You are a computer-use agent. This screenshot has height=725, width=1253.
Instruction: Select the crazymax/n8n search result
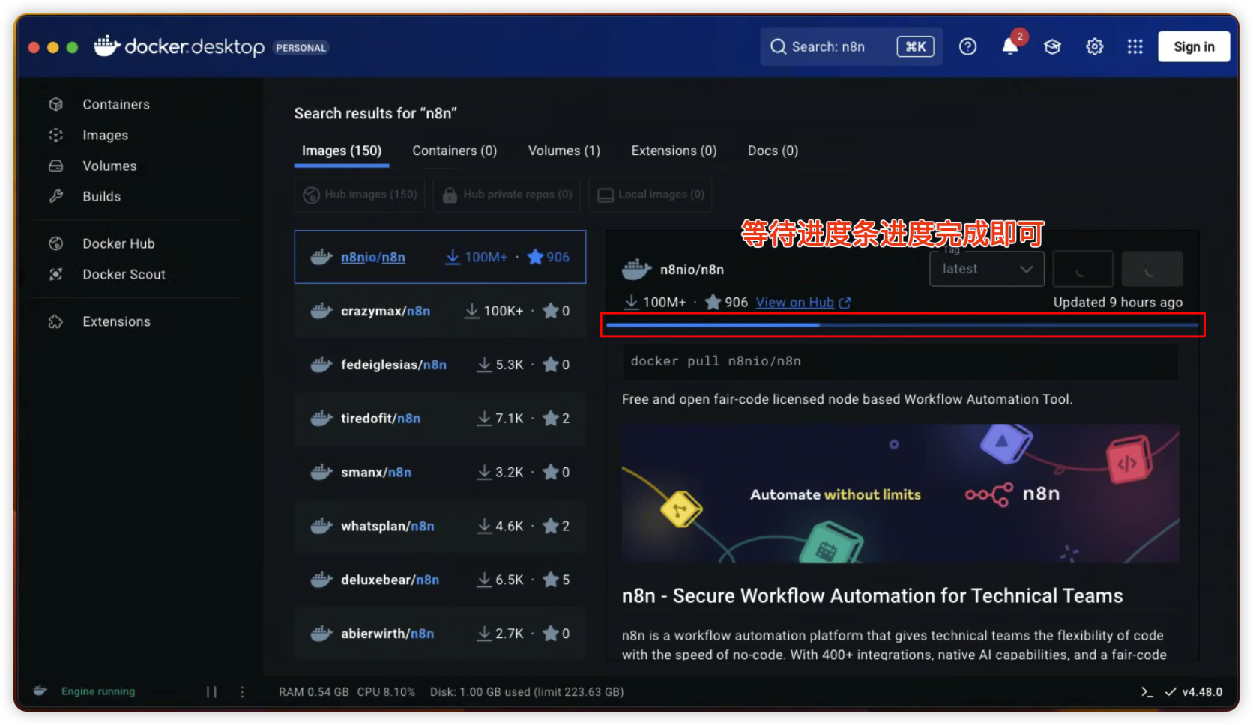coord(440,311)
